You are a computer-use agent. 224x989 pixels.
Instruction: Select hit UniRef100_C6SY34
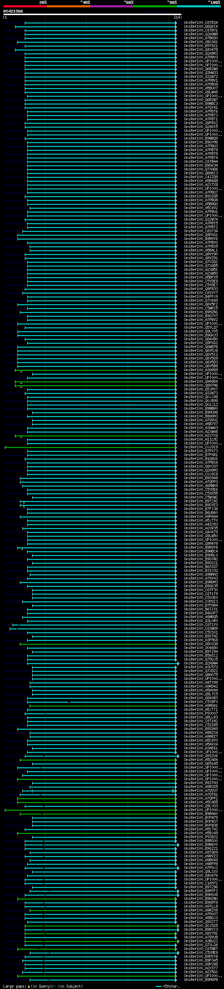(201, 231)
